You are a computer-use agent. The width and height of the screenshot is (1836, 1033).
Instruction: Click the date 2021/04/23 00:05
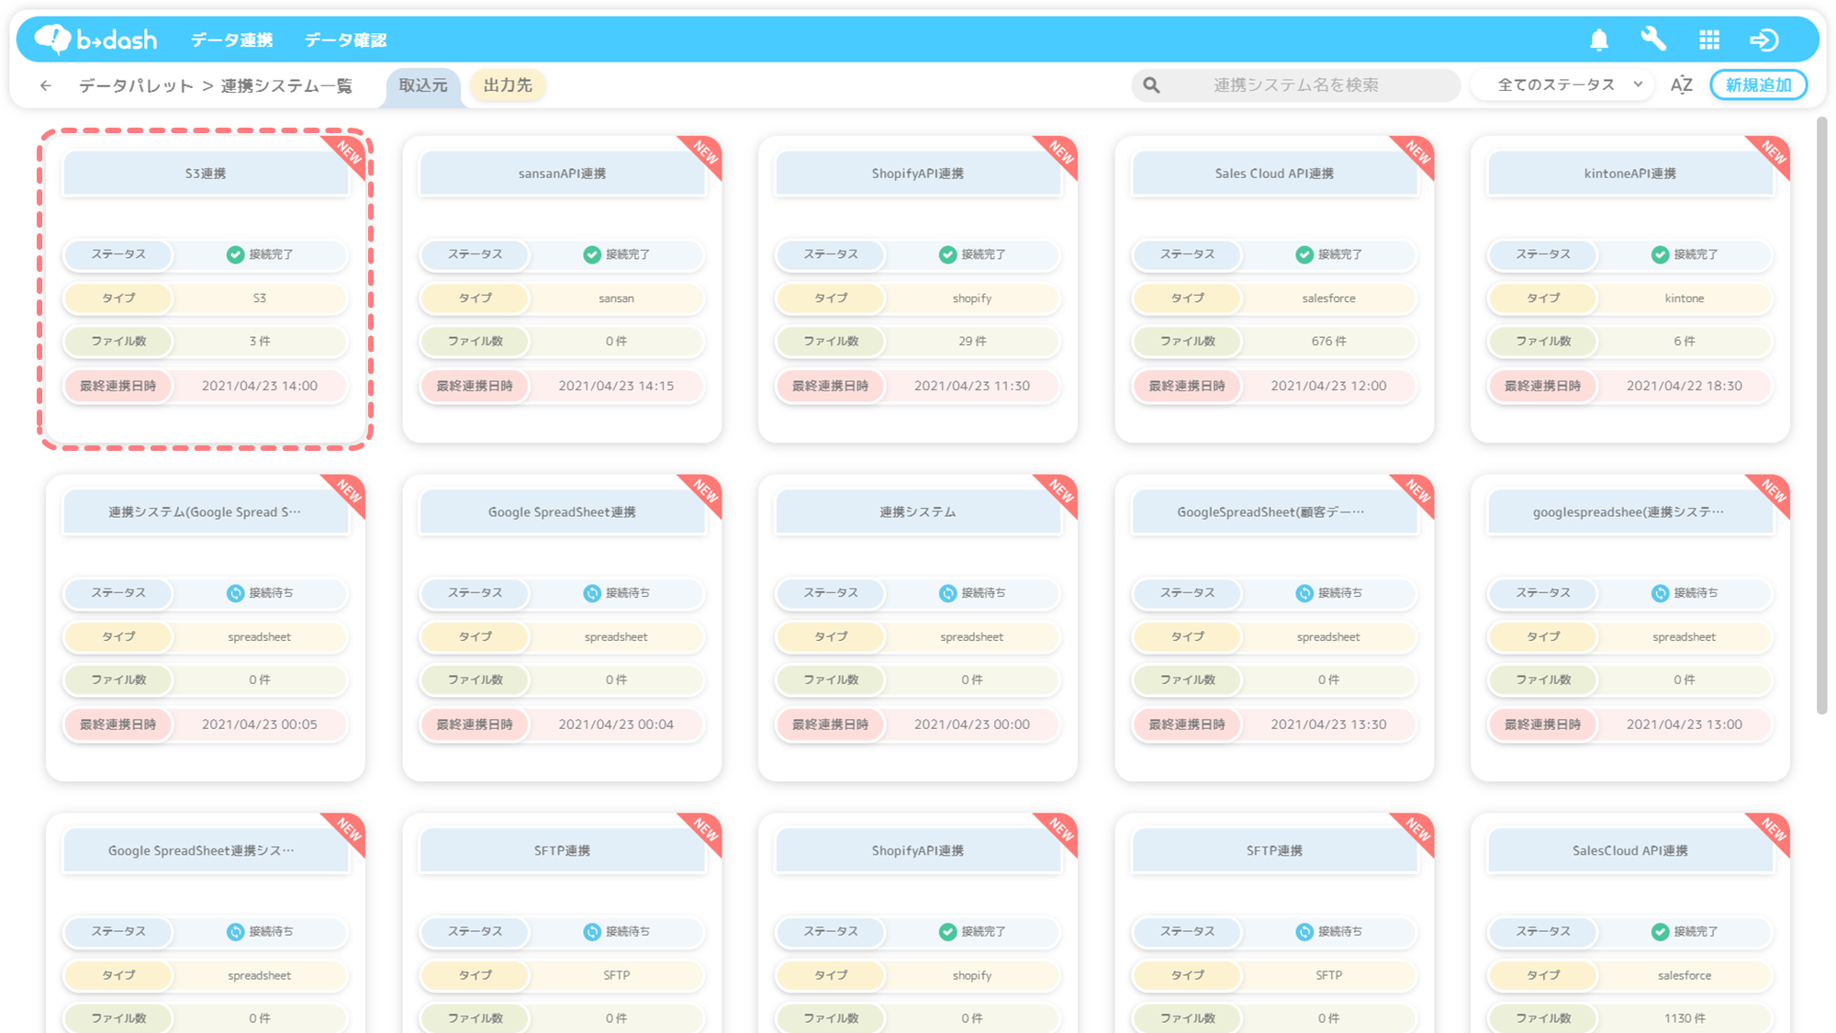pyautogui.click(x=260, y=724)
